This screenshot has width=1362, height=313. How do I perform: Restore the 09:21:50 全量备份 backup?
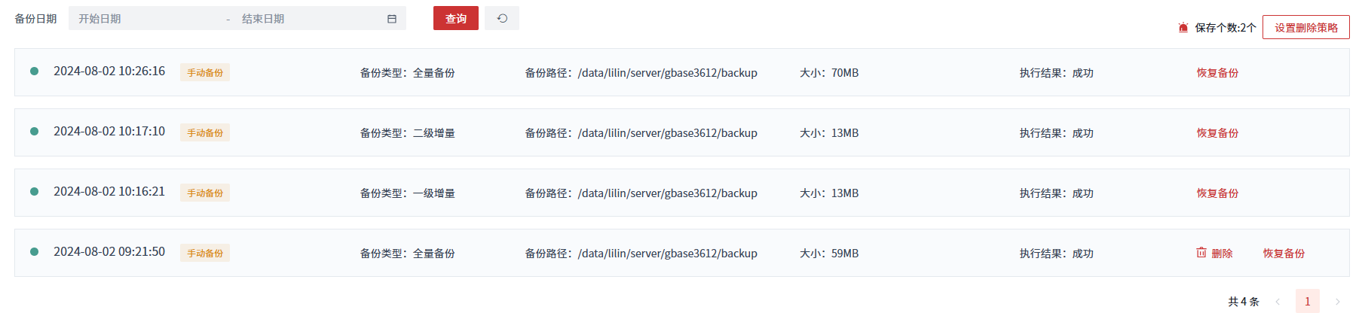(1284, 254)
